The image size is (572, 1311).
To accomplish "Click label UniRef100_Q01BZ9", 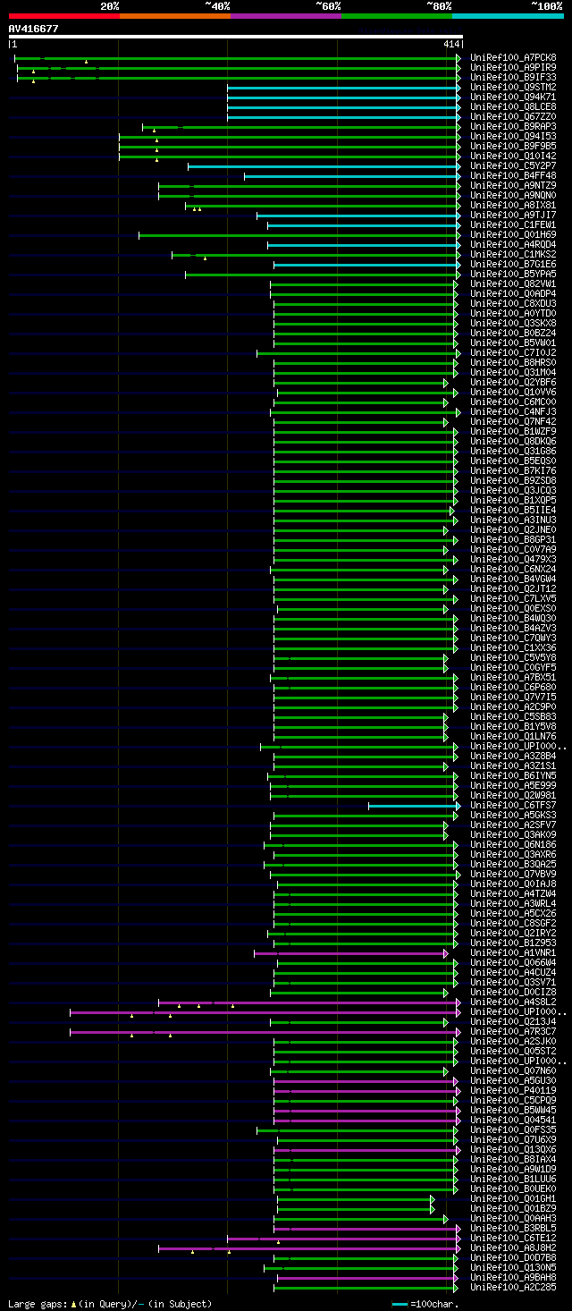I will point(513,1208).
